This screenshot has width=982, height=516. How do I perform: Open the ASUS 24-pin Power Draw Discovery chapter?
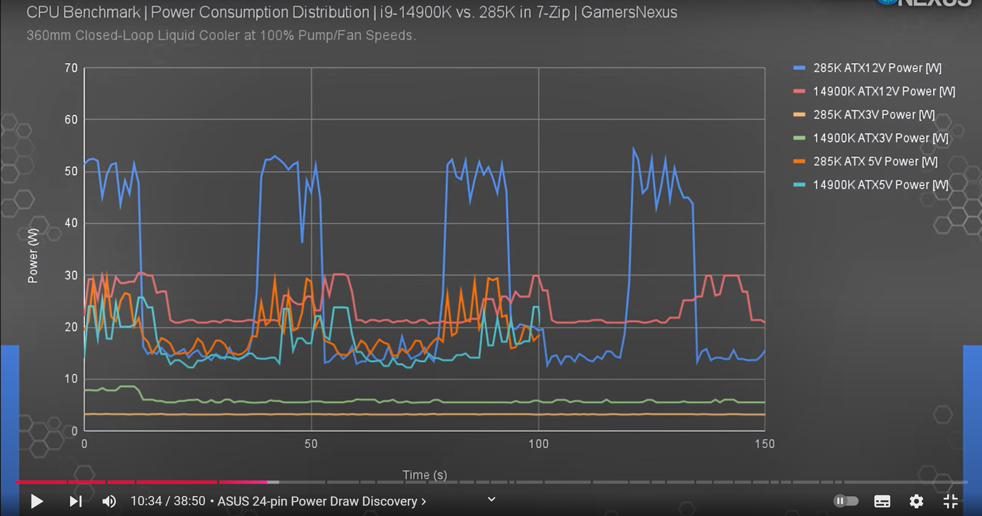317,501
